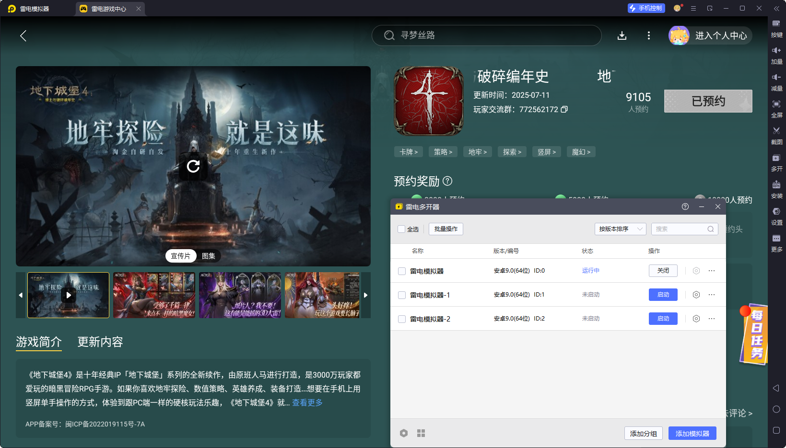Switch to the 图集 gallery tab

209,256
